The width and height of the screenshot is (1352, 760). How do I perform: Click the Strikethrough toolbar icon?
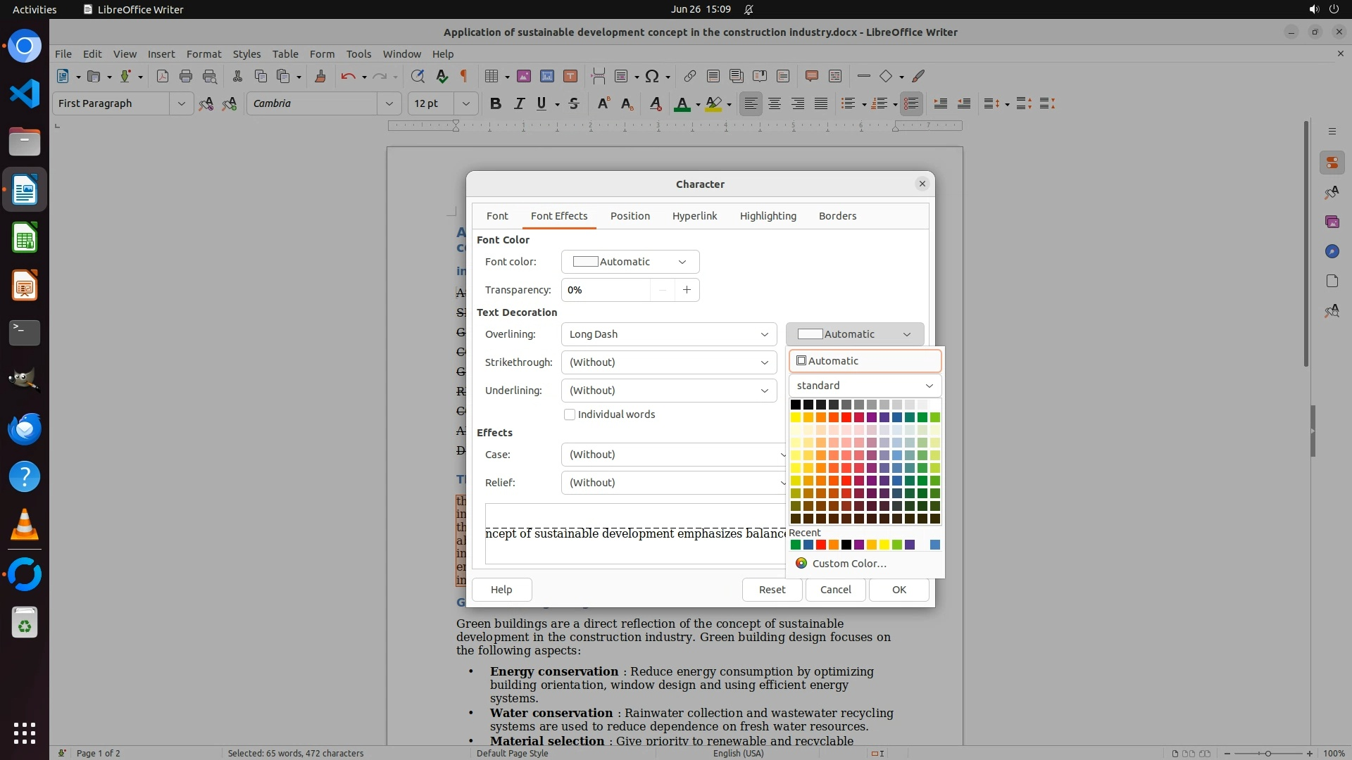click(x=574, y=103)
